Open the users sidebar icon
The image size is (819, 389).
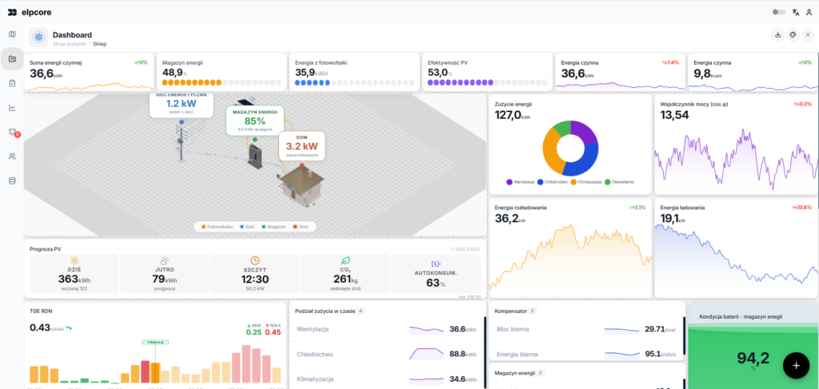point(12,157)
